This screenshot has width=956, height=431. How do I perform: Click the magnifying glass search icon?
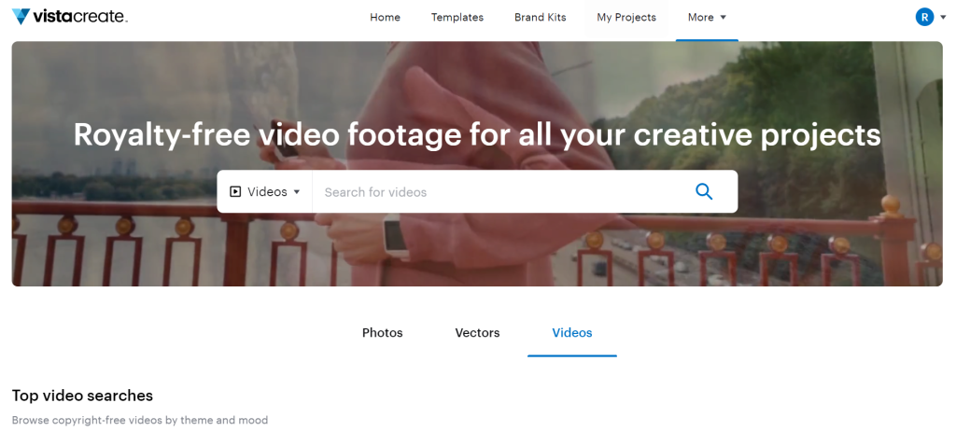pos(704,191)
